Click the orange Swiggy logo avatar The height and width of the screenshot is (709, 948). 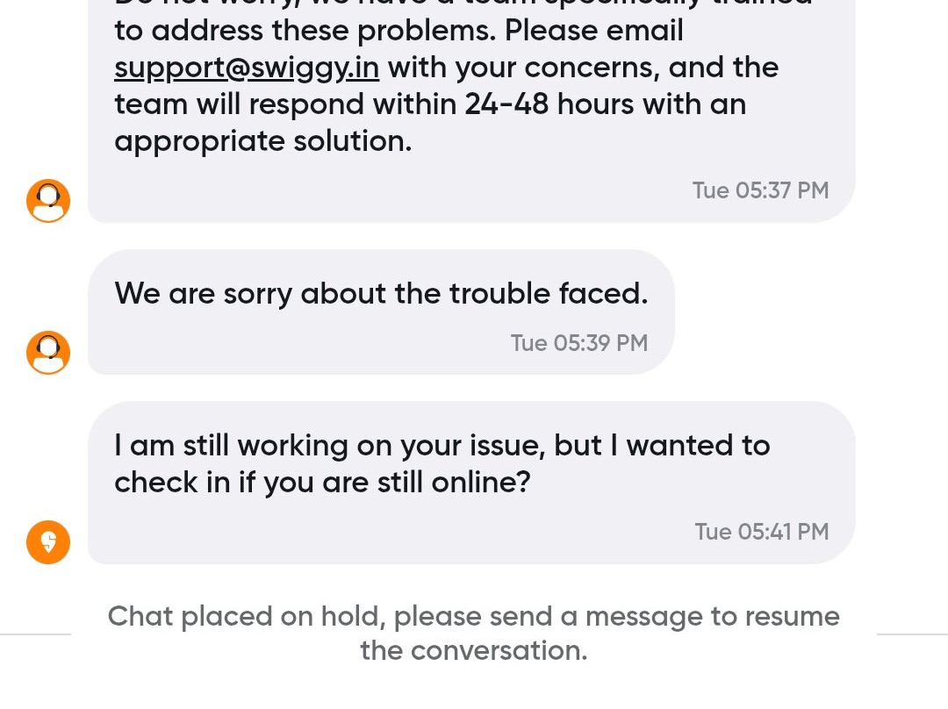[48, 541]
